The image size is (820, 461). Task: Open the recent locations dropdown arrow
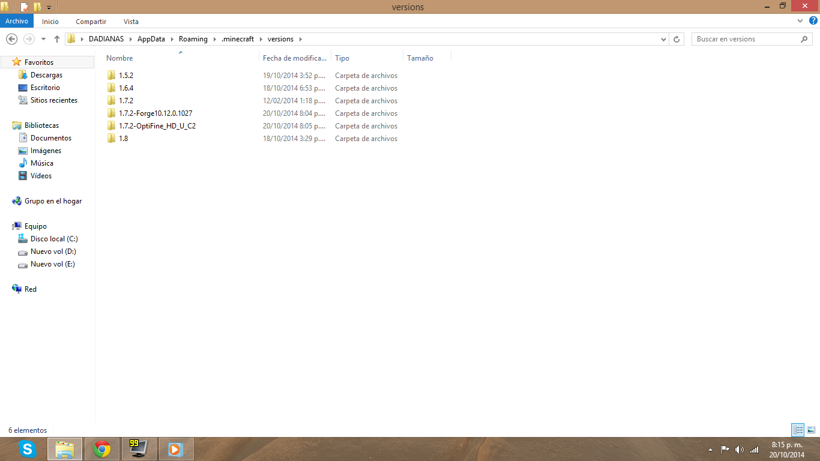[43, 39]
